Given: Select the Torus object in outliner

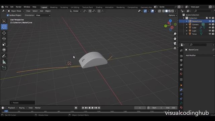Looking at the screenshot, I should pos(194,34).
